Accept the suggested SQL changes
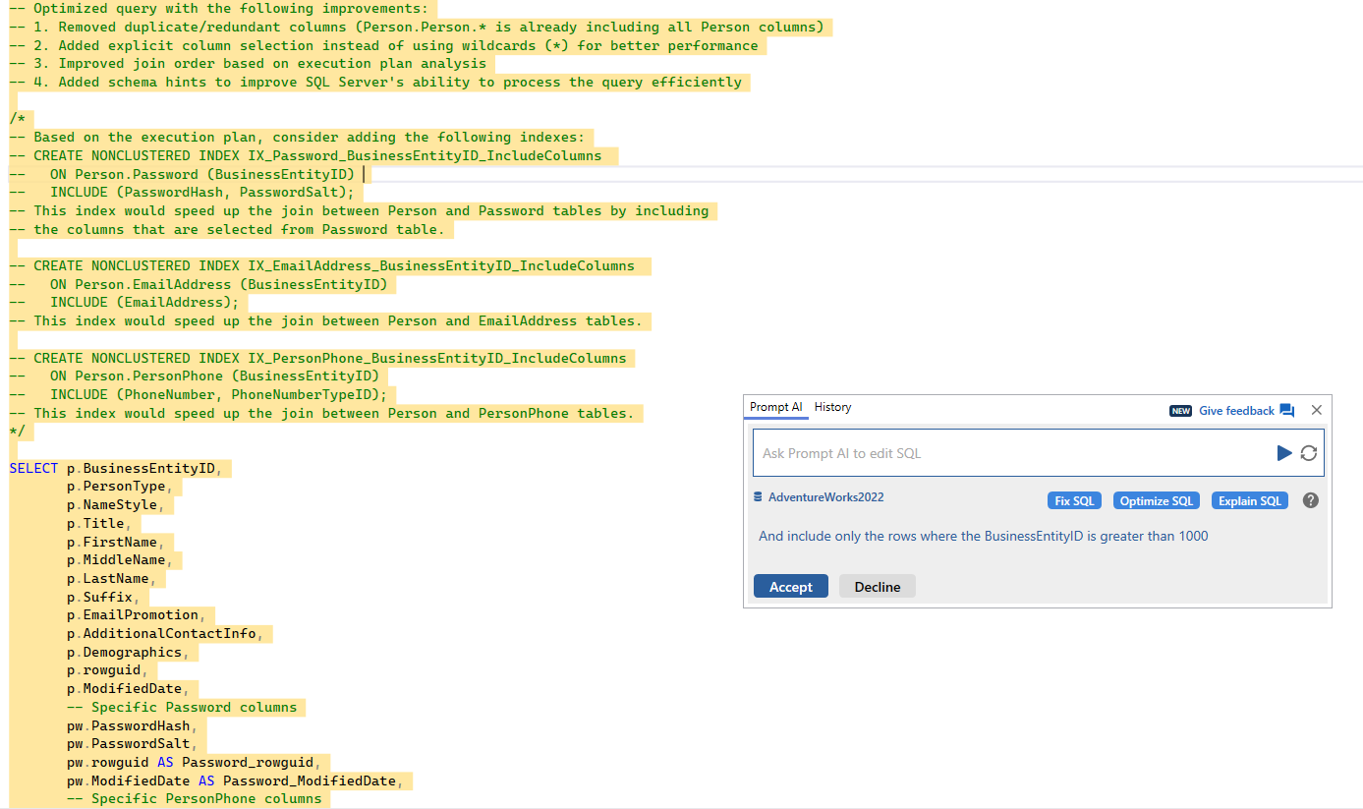 pos(790,587)
